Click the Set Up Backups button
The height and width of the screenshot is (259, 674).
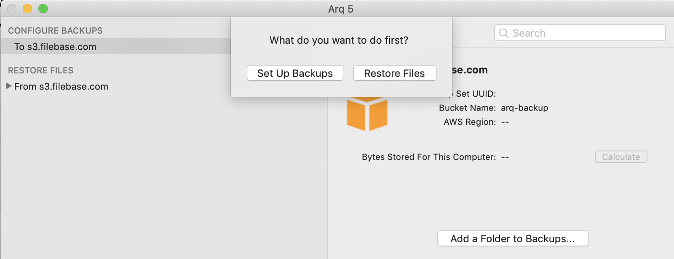[x=295, y=73]
